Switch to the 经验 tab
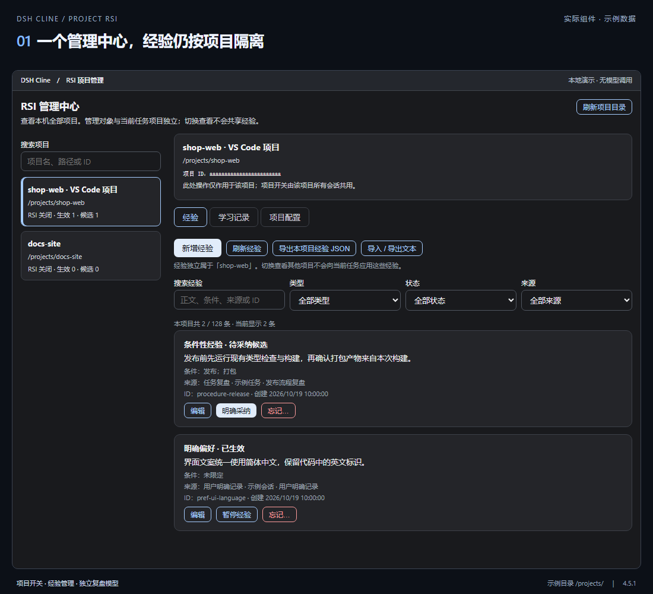Viewport: 653px width, 594px height. click(x=191, y=217)
